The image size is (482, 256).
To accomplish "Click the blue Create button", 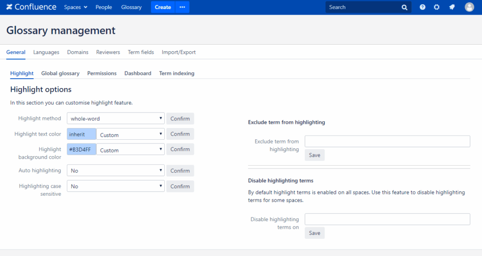I will coord(163,7).
